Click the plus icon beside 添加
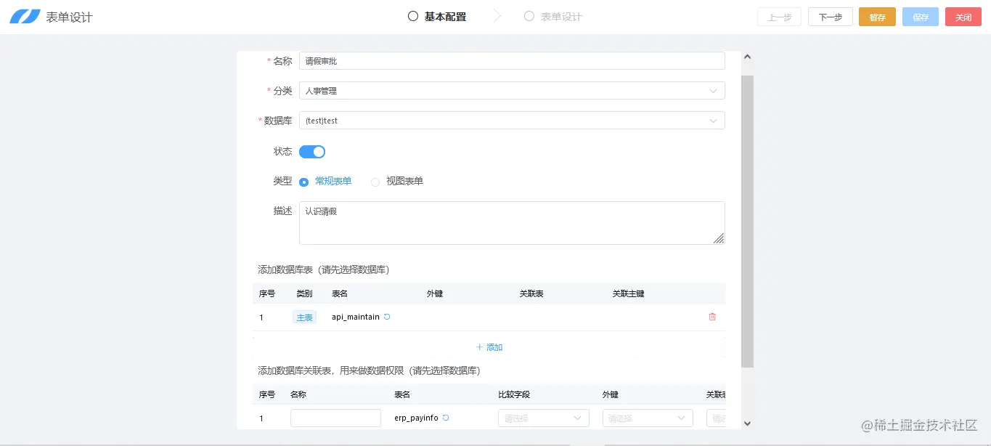 [x=481, y=346]
